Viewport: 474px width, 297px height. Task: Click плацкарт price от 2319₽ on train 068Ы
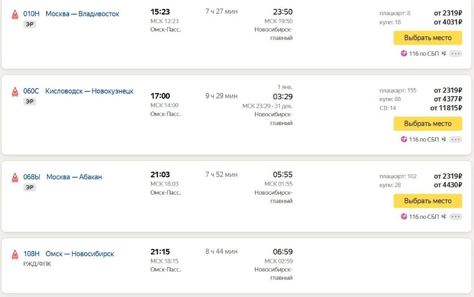tap(448, 176)
